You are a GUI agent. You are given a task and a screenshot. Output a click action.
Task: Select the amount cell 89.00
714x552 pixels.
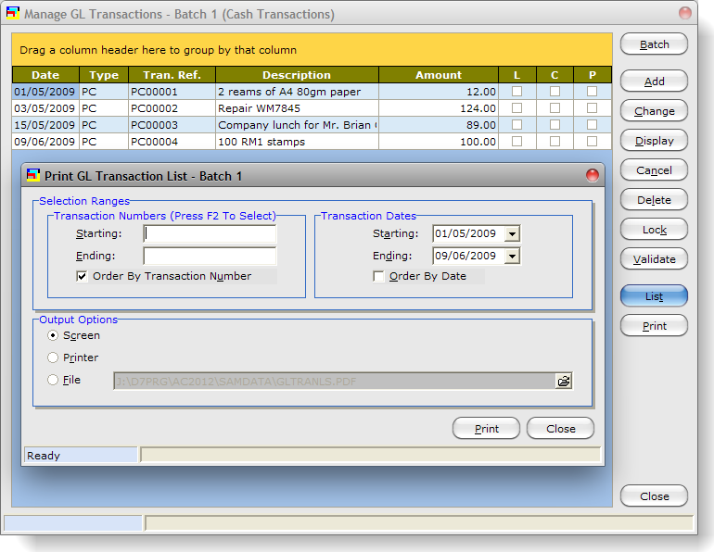[439, 125]
